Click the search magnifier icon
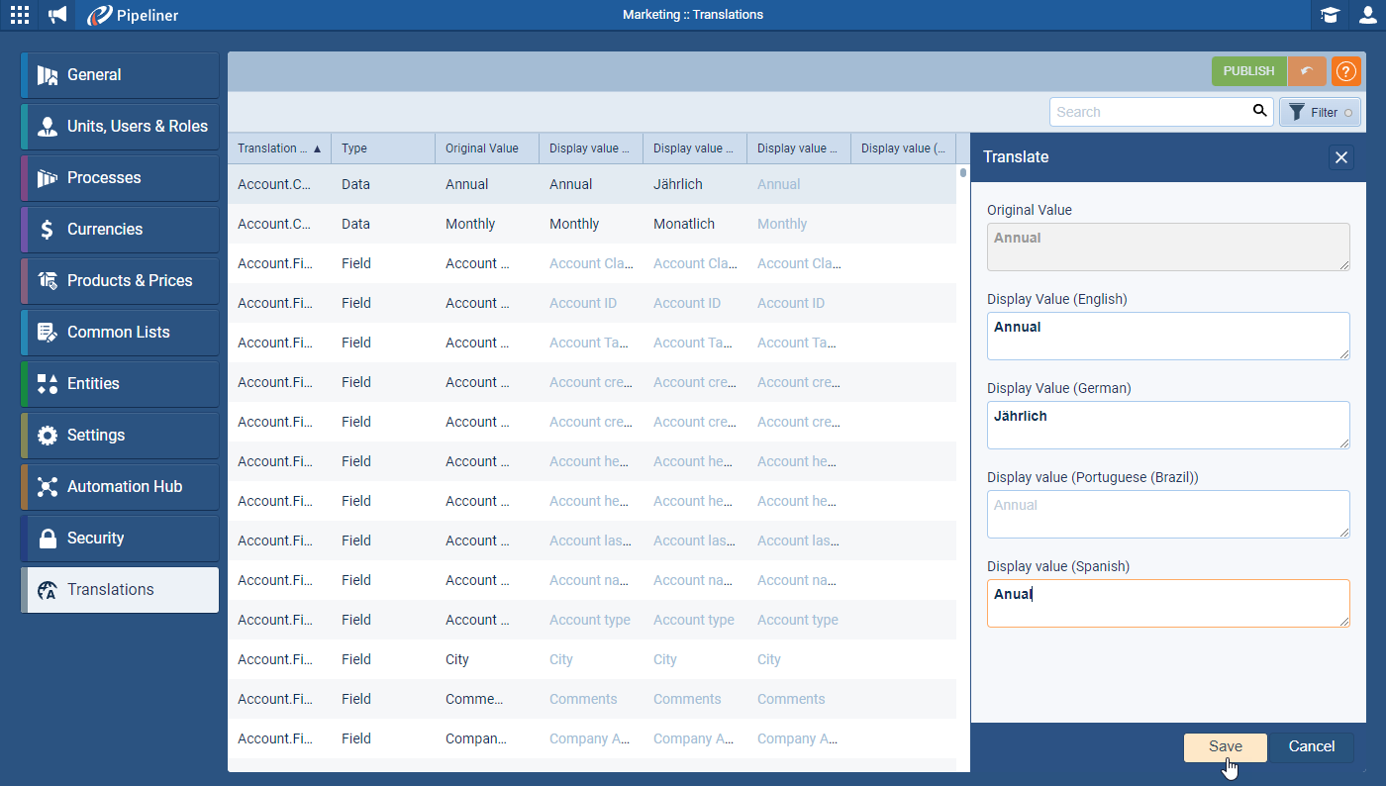Image resolution: width=1386 pixels, height=786 pixels. [x=1259, y=111]
